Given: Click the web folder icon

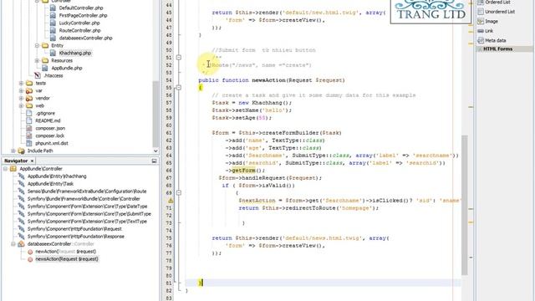Looking at the screenshot, I should (x=29, y=105).
